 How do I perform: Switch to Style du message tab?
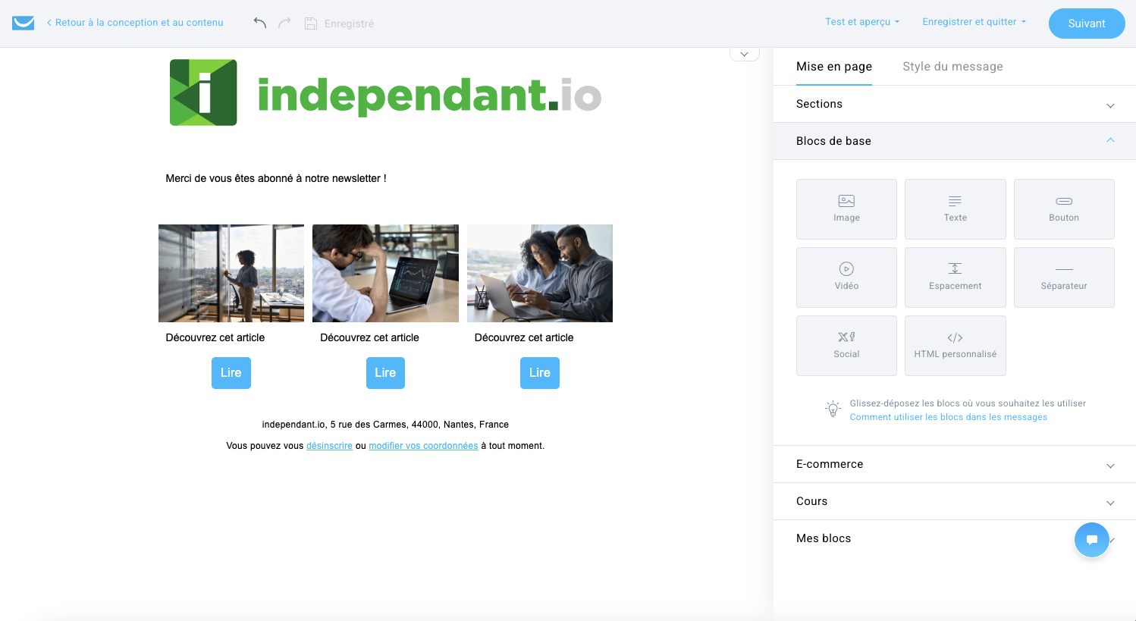click(952, 67)
